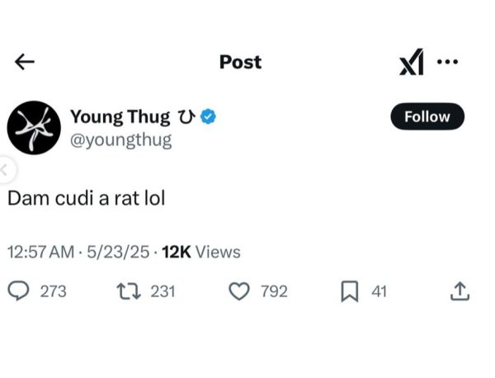This screenshot has width=495, height=378.
Task: Click the blue verified badge
Action: coord(208,118)
